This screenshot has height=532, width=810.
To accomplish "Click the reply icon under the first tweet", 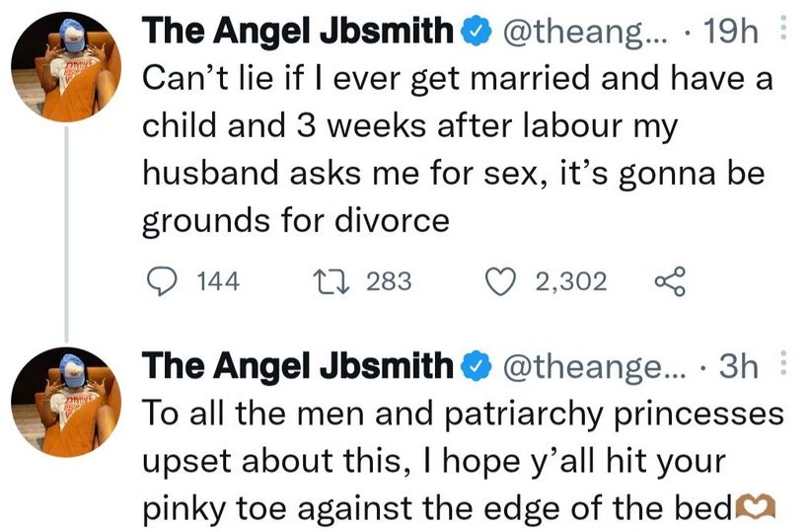I will 161,282.
